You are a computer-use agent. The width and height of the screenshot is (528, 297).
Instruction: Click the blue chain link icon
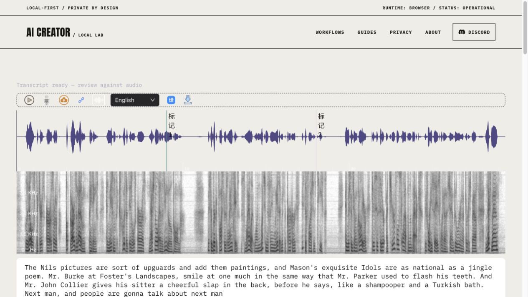[x=81, y=100]
